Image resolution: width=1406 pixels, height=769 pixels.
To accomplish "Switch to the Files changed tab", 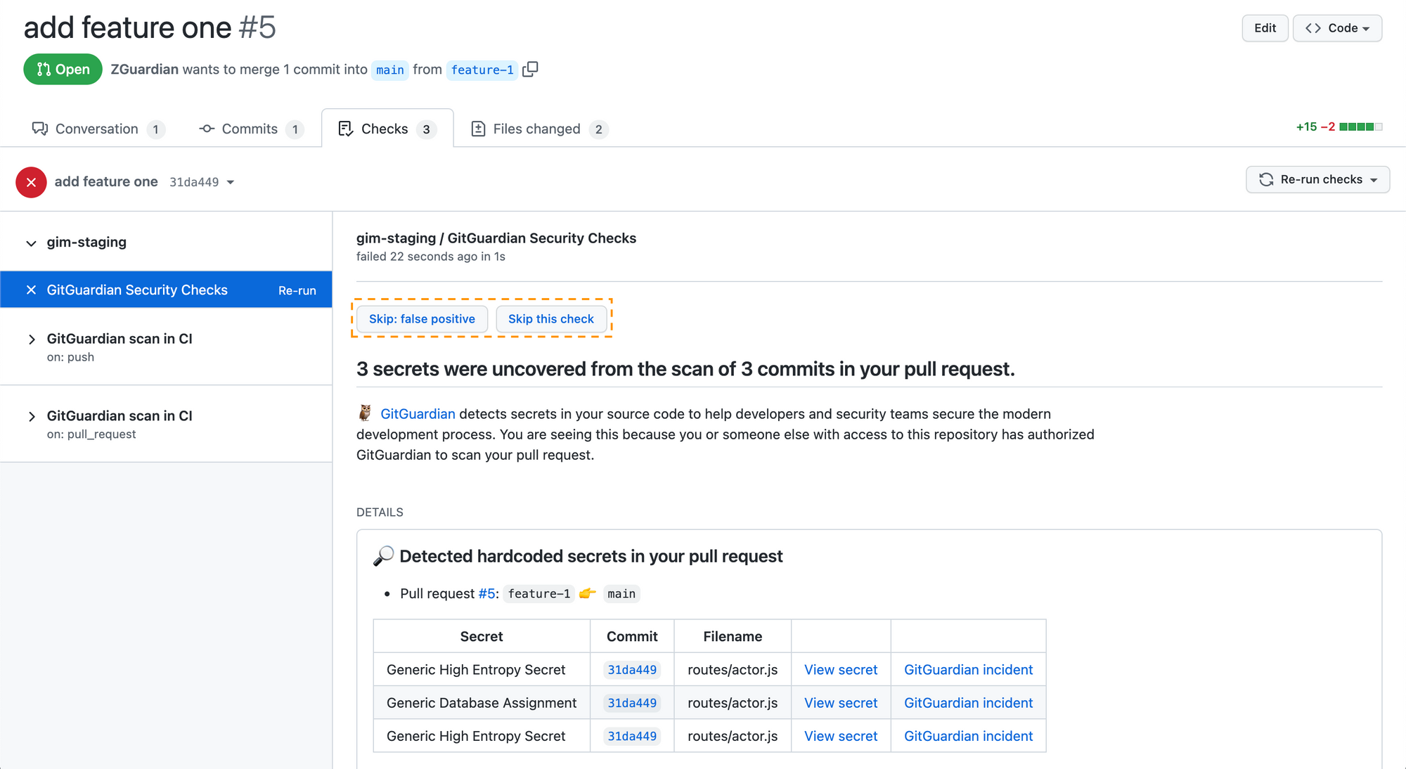I will (x=537, y=129).
